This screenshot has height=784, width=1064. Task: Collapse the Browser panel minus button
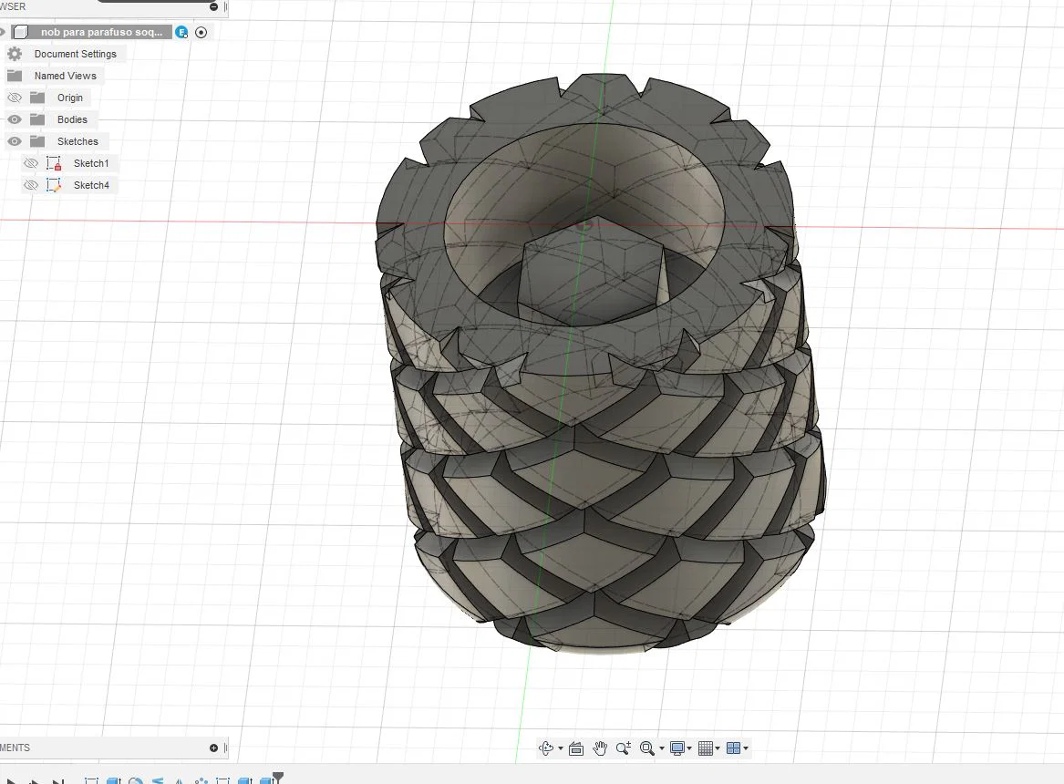click(x=213, y=6)
